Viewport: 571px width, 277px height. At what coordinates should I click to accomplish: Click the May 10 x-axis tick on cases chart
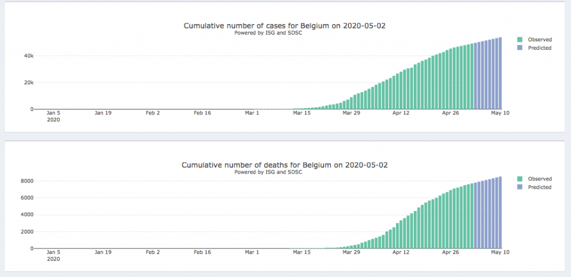[x=501, y=113]
